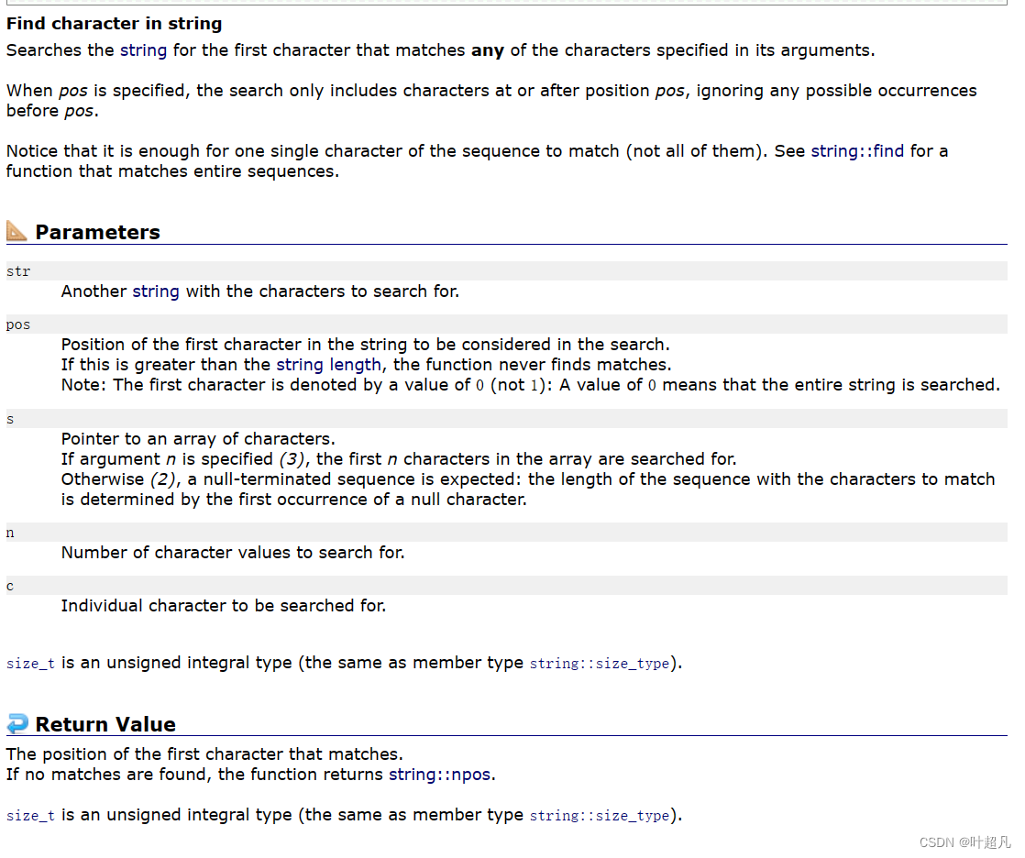Select the 'pos' parameter label
The image size is (1025, 858).
(18, 324)
